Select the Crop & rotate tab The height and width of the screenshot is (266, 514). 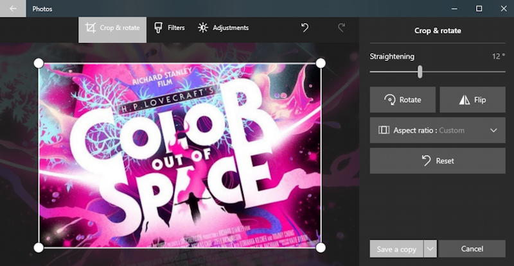(x=112, y=29)
